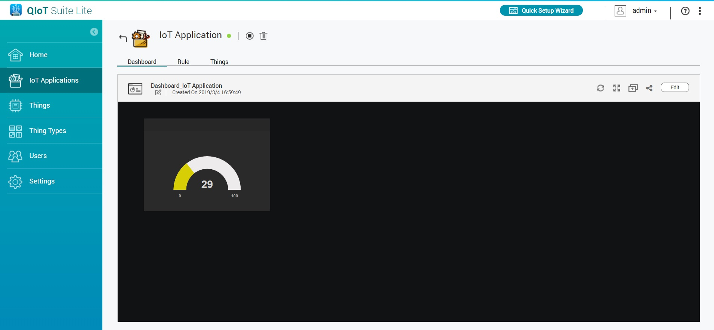The width and height of the screenshot is (714, 330).
Task: Expand the dashboard to fullscreen
Action: [616, 88]
